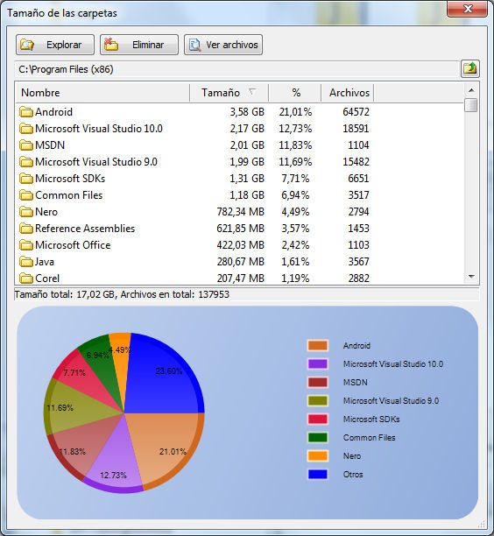Click the Otros legend label
This screenshot has height=536, width=494.
[353, 474]
